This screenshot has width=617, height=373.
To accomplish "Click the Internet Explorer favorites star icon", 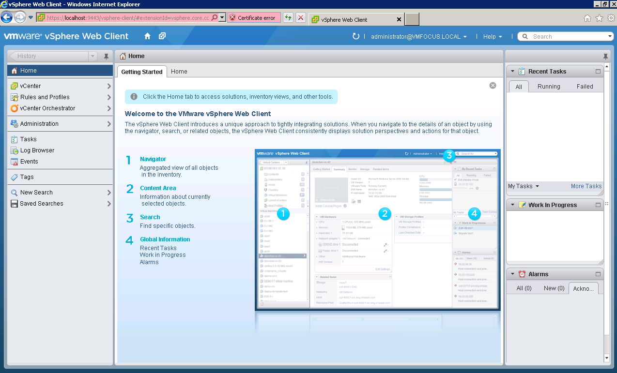I will point(599,18).
